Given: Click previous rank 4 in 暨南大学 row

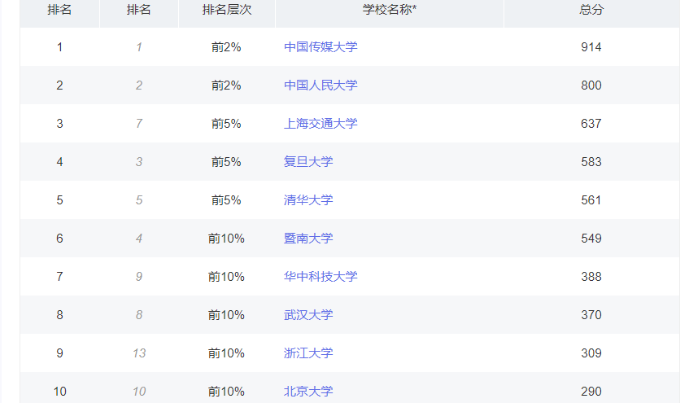Looking at the screenshot, I should [x=139, y=239].
